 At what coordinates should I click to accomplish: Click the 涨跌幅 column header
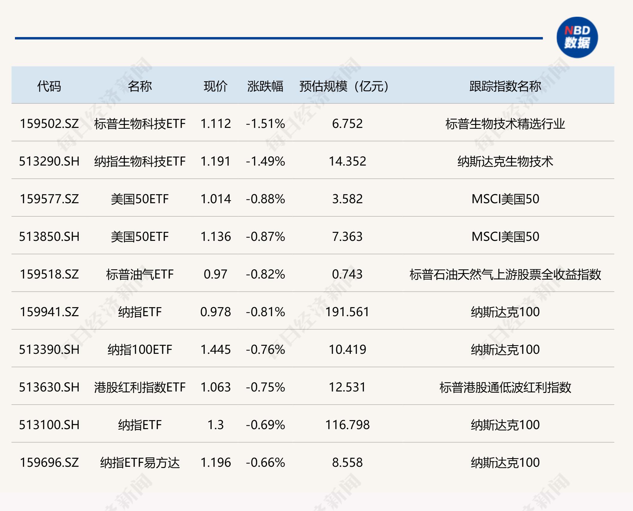pos(265,86)
